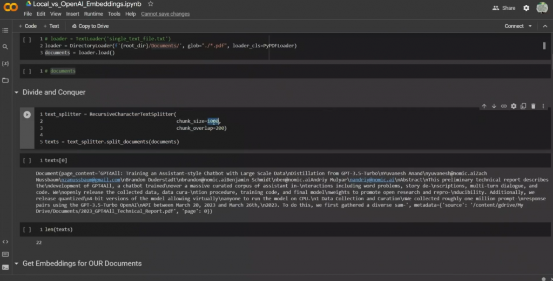Collapse Get Embeddings for OUR Documents section
Viewport: 553px width, 281px height.
click(x=16, y=263)
